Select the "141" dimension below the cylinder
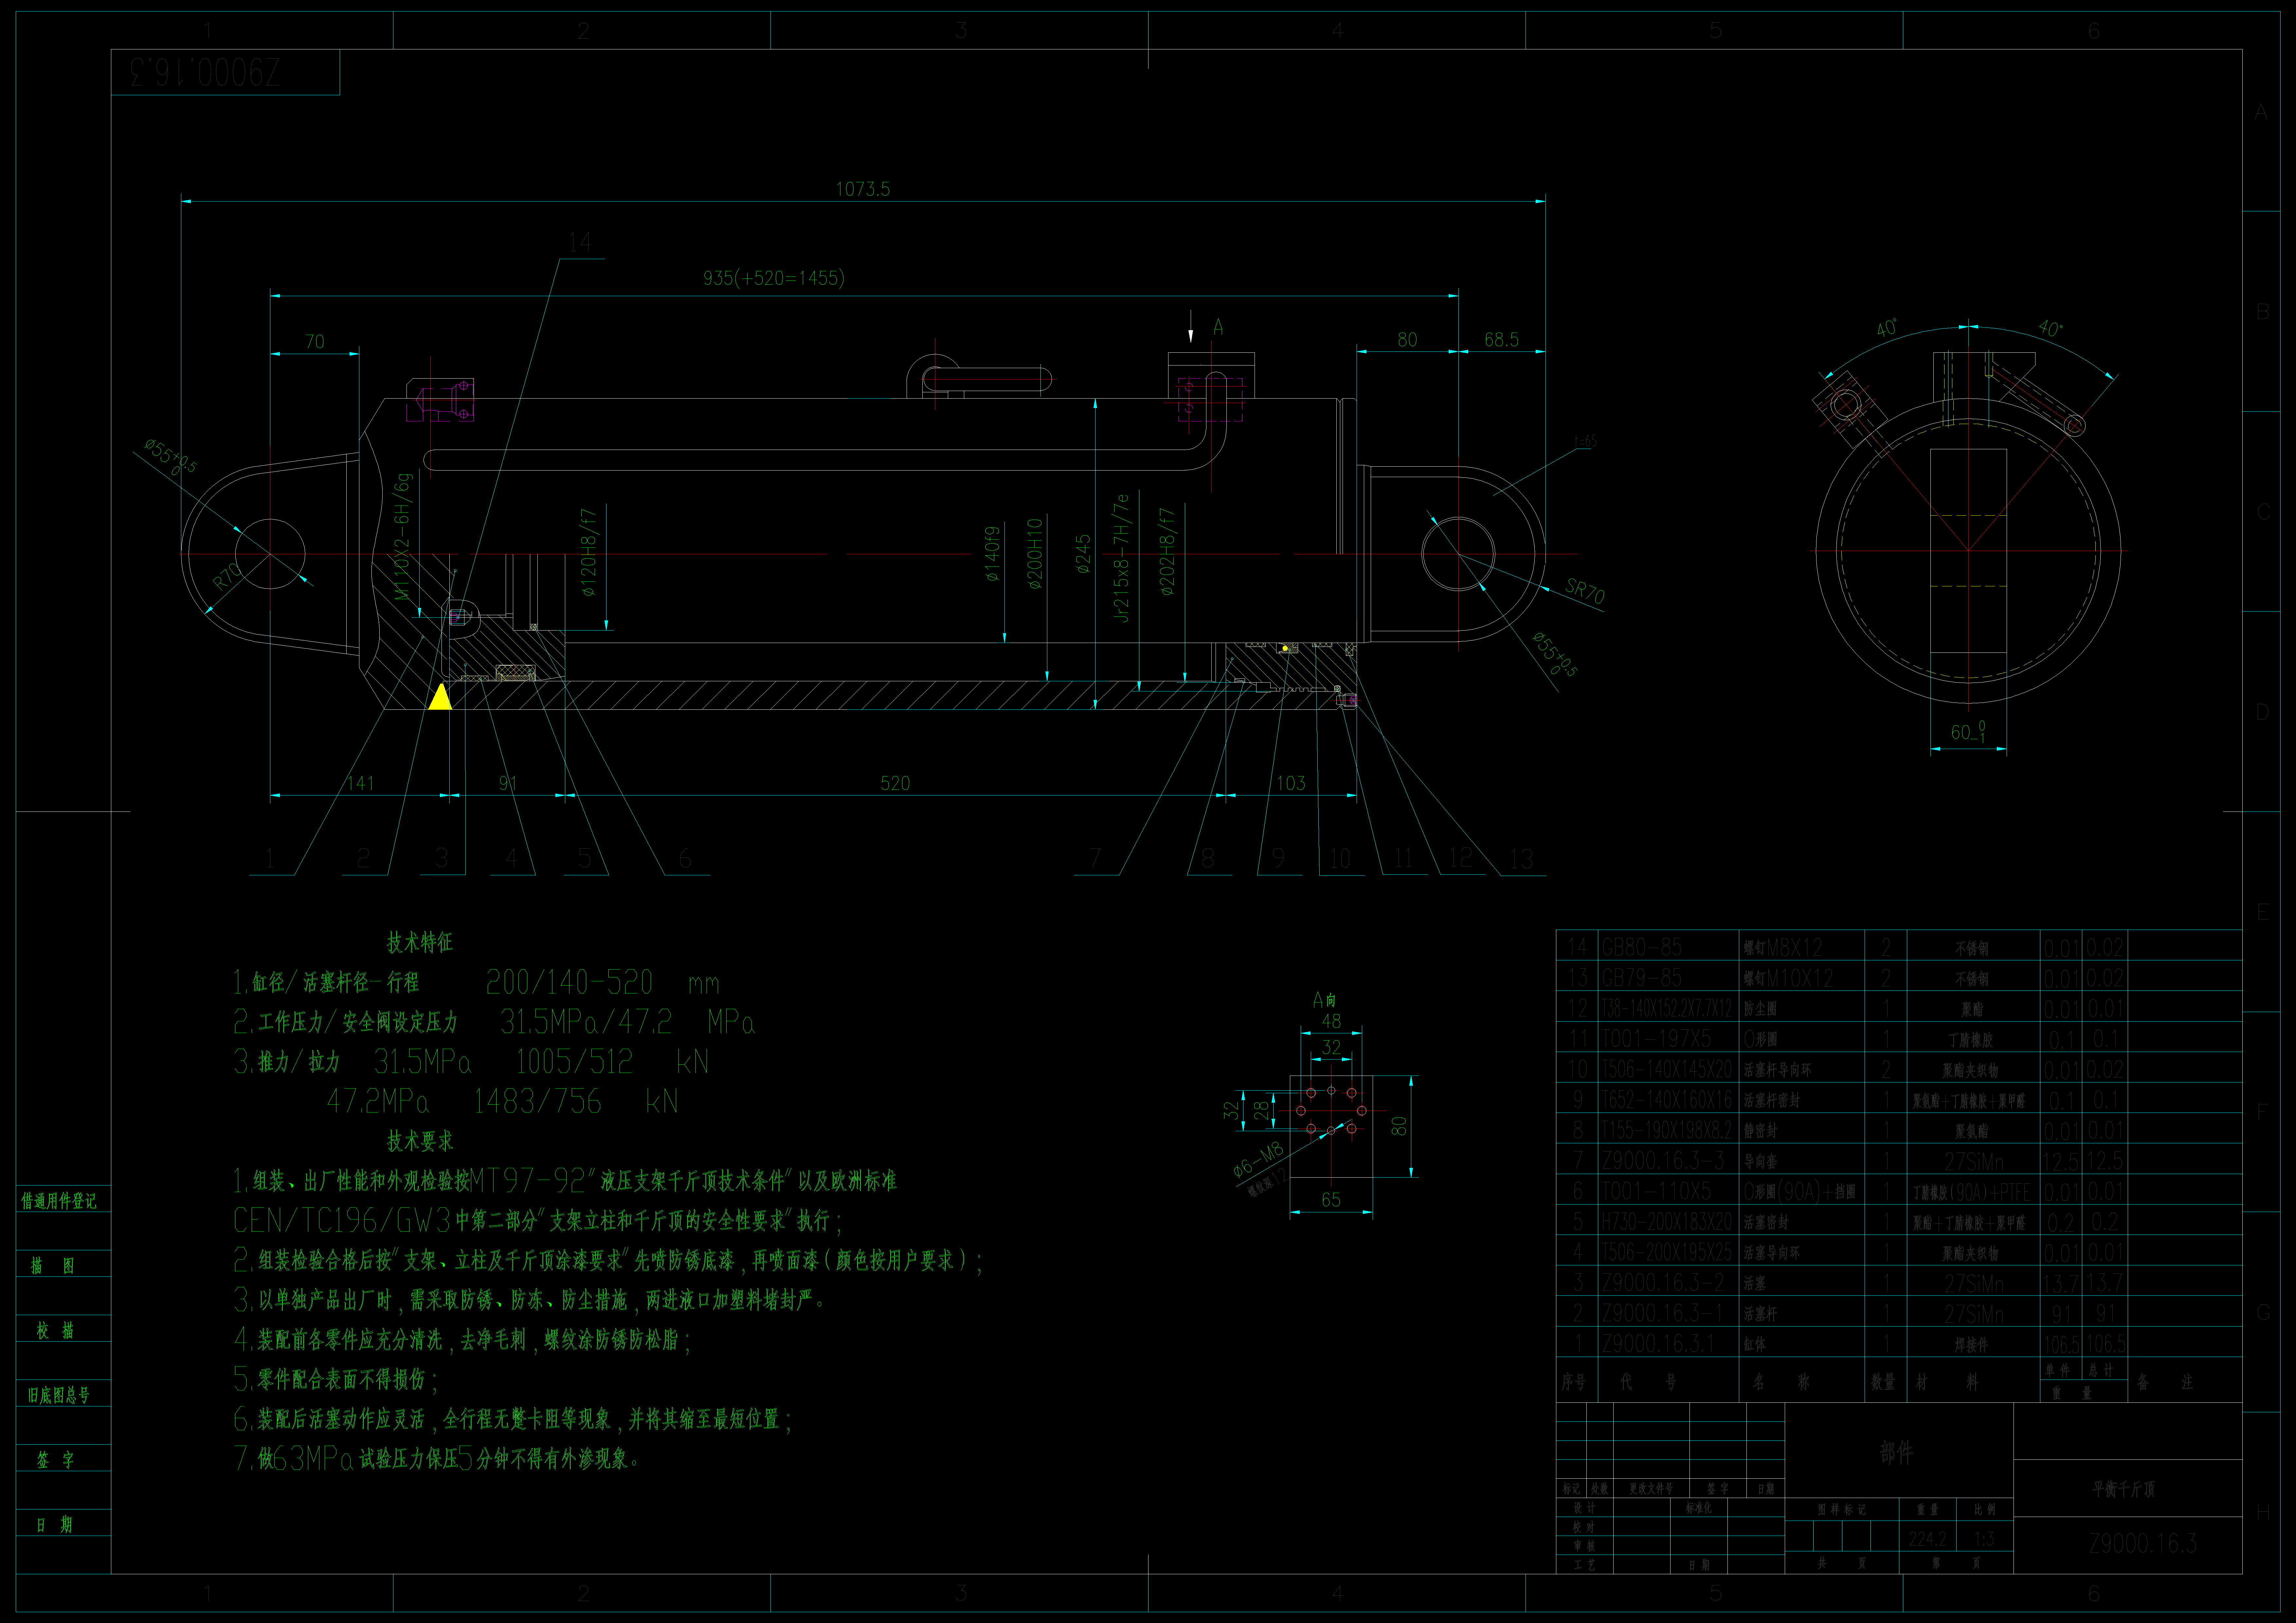The width and height of the screenshot is (2296, 1623). 360,783
